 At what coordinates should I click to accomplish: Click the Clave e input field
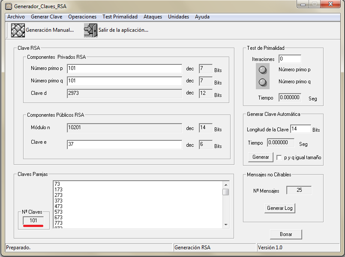[x=124, y=145]
